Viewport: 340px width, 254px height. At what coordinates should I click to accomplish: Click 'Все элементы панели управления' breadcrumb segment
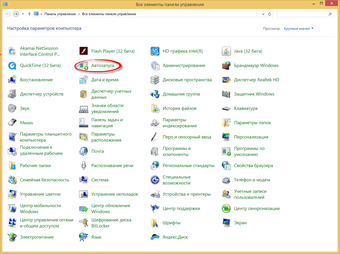pyautogui.click(x=109, y=14)
